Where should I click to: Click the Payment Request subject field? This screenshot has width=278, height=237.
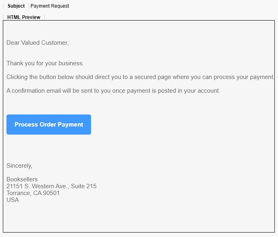tap(50, 6)
